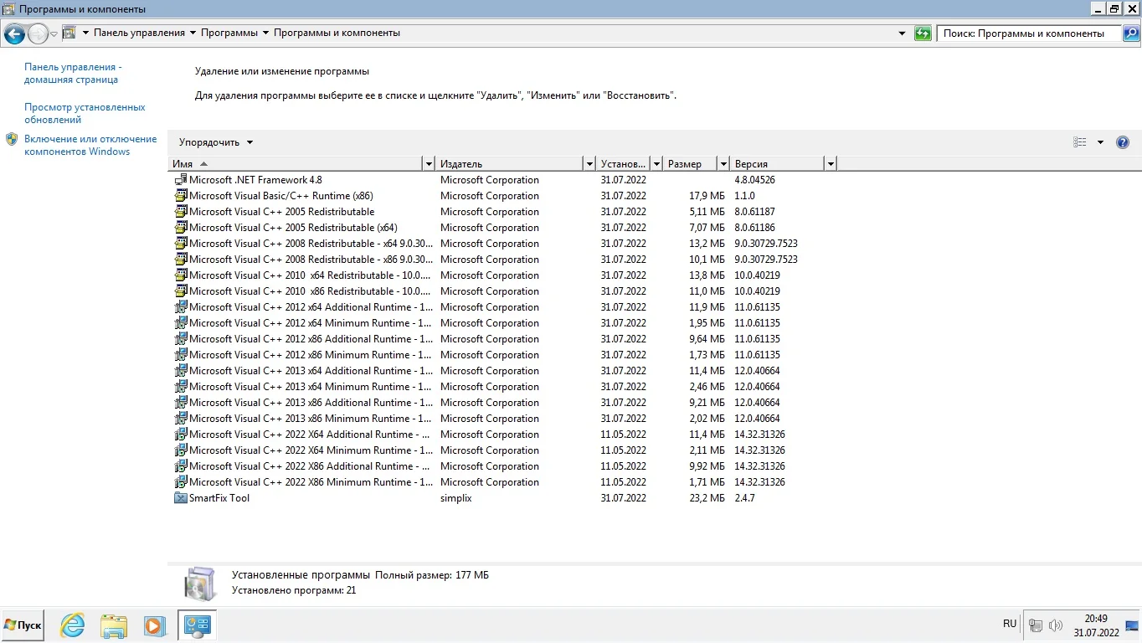Screen dimensions: 1142x643
Task: Open the network icon in the system tray
Action: pos(1036,625)
